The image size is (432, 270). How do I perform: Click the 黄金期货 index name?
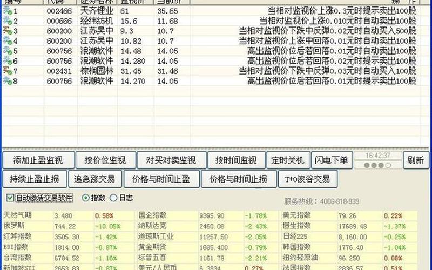pyautogui.click(x=152, y=247)
